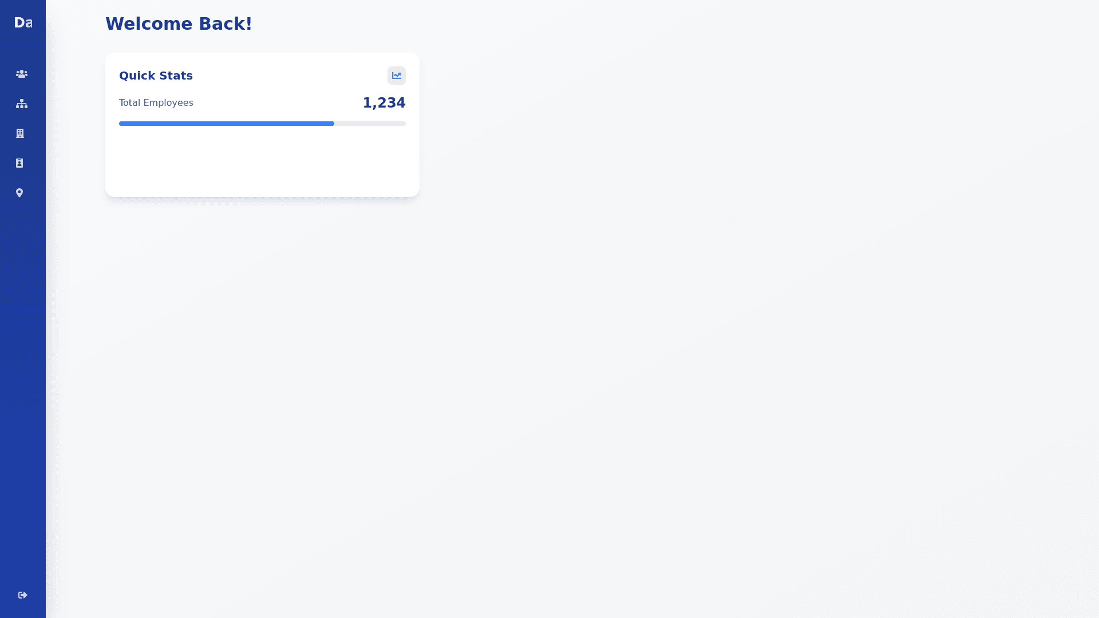Click the 1,234 employee count
This screenshot has height=618, width=1099.
coord(384,103)
